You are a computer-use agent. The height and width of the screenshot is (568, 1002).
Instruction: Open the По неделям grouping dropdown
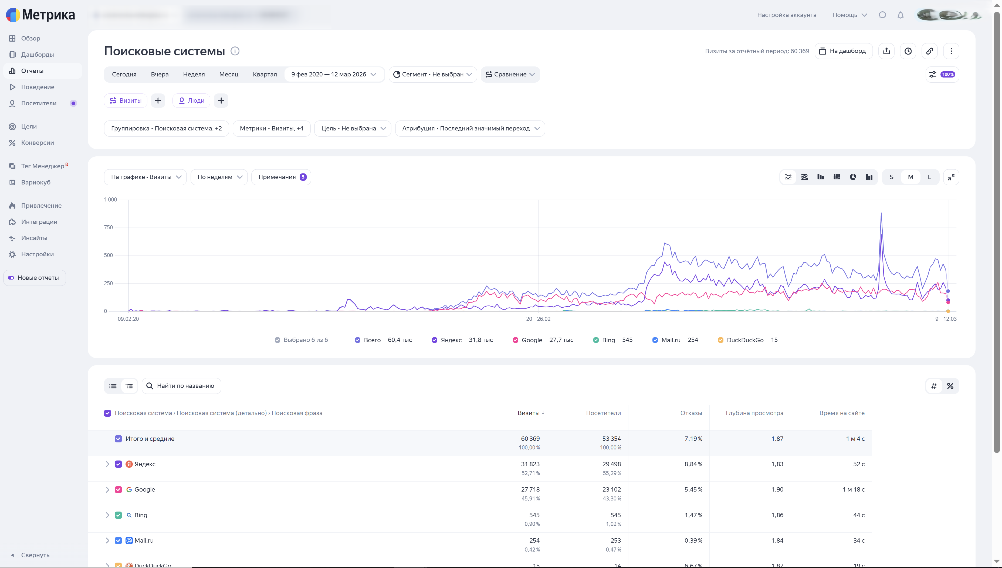click(219, 177)
